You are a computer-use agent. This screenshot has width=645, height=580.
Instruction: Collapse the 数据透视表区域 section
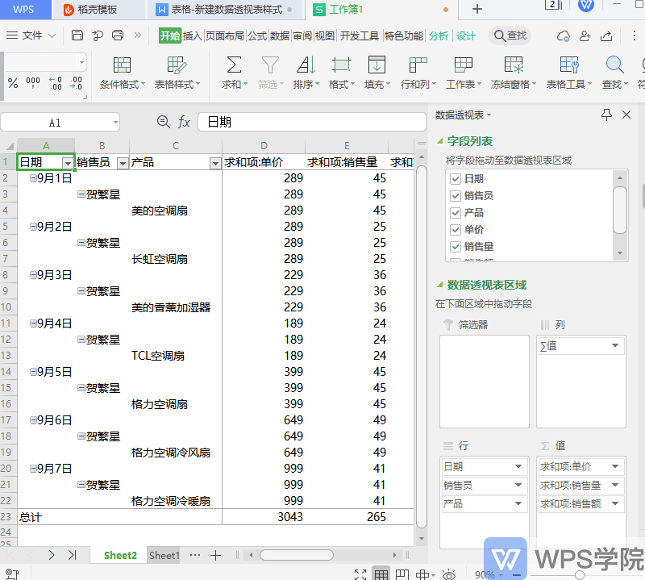coord(440,285)
